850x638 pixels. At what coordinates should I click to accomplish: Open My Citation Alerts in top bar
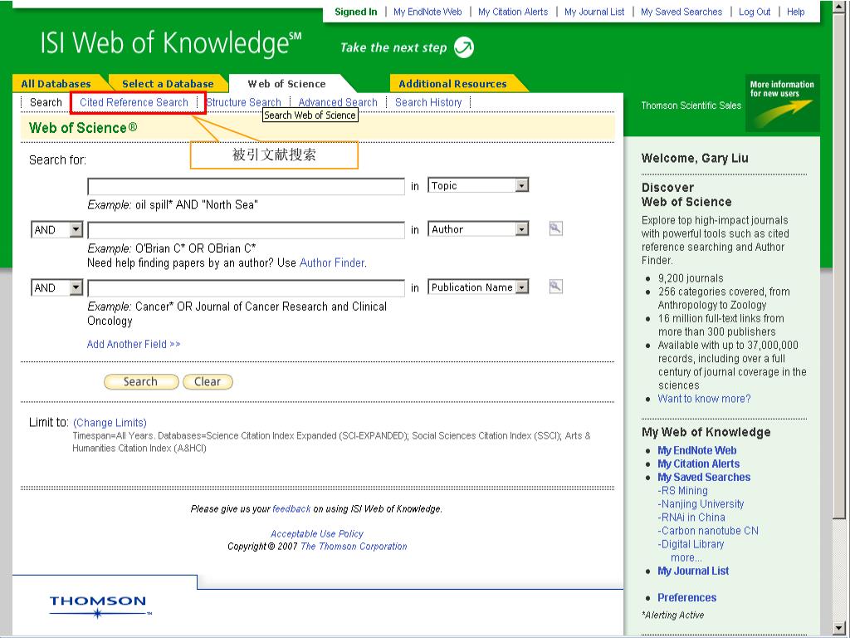(513, 12)
